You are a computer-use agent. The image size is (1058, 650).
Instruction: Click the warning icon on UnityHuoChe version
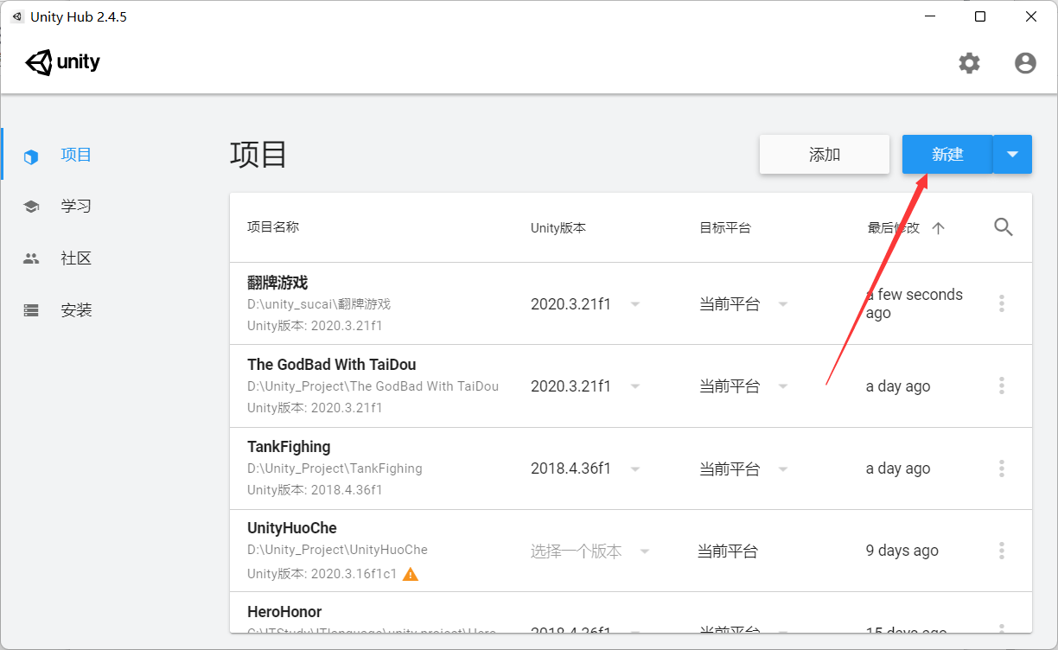(411, 574)
